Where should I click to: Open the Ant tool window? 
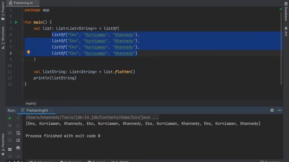286,31
